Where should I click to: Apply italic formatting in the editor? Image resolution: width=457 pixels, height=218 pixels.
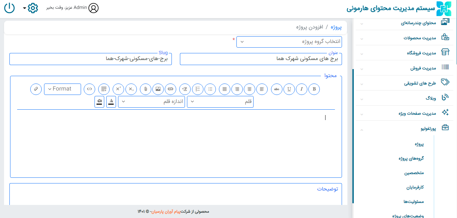[x=302, y=89]
